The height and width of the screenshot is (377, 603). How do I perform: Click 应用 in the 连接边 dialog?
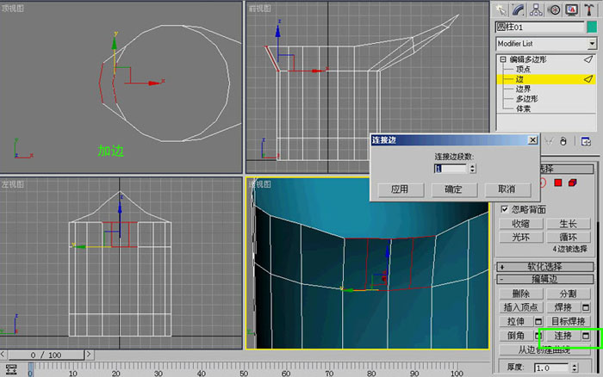pyautogui.click(x=401, y=189)
